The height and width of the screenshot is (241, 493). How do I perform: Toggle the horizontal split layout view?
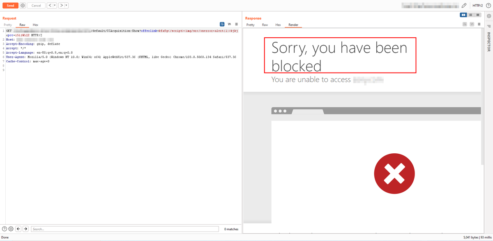(471, 15)
